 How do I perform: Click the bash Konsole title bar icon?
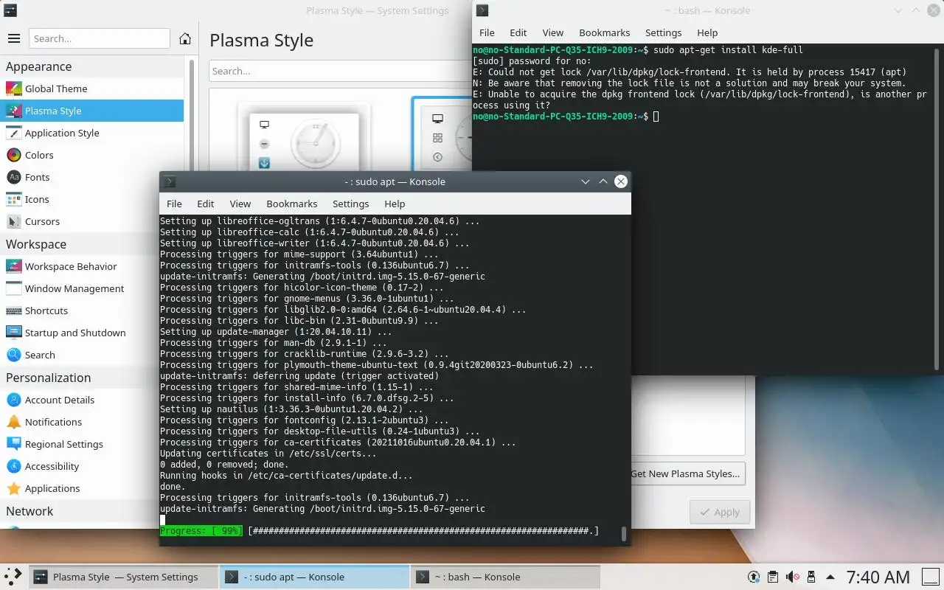coord(482,10)
